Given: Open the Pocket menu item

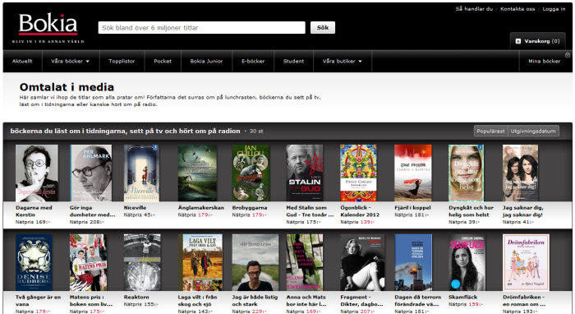Looking at the screenshot, I should [x=163, y=62].
